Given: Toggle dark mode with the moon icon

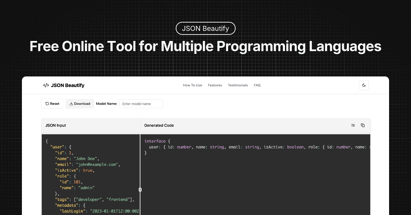Looking at the screenshot, I should [x=364, y=85].
